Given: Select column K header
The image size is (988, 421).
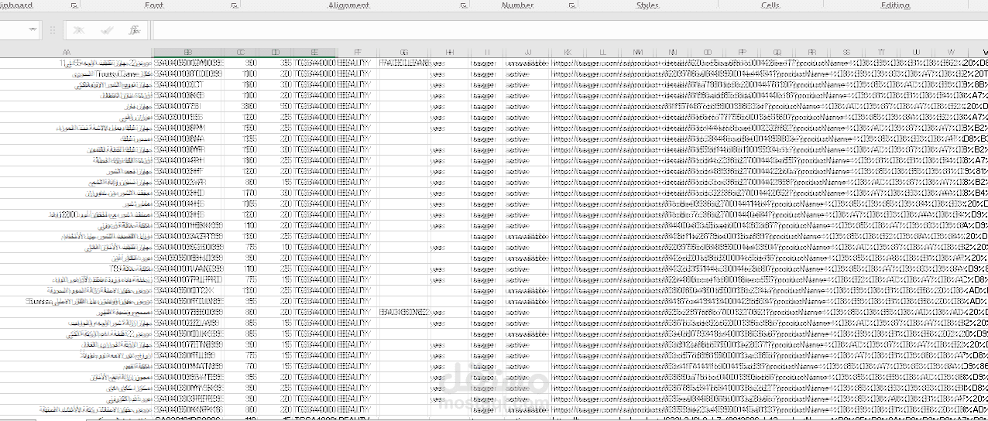Looking at the screenshot, I should 567,52.
